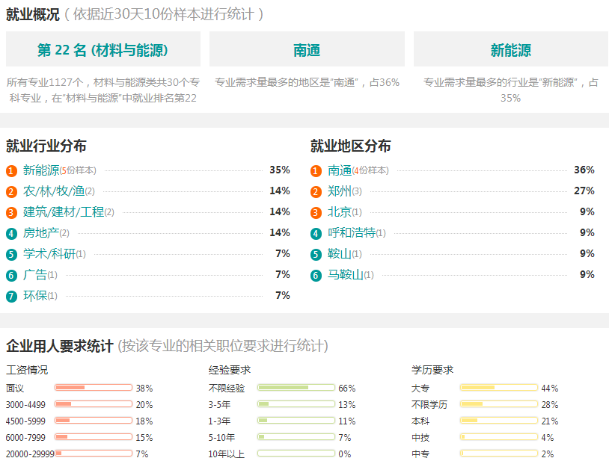Click the teal rank 4 badge beside 房地产
The height and width of the screenshot is (464, 609).
pyautogui.click(x=11, y=234)
